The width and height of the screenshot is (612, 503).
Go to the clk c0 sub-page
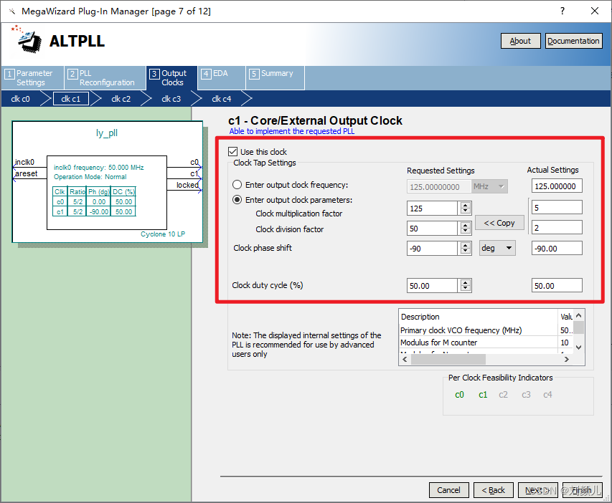coord(20,99)
